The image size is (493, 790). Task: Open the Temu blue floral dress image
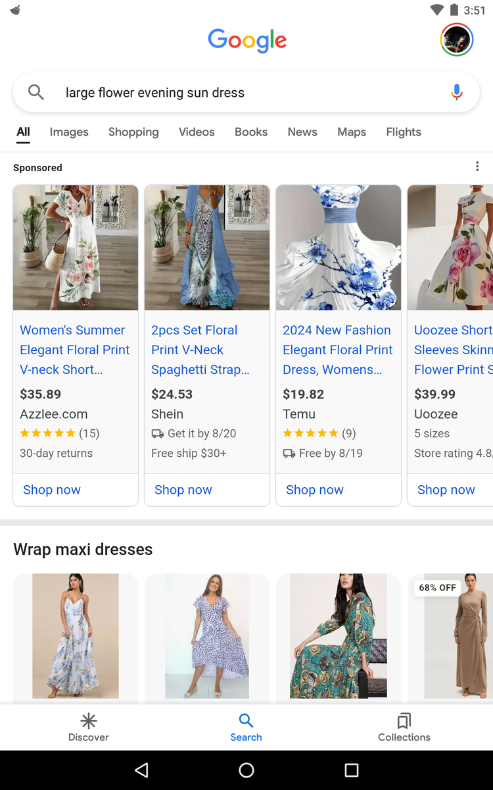339,248
